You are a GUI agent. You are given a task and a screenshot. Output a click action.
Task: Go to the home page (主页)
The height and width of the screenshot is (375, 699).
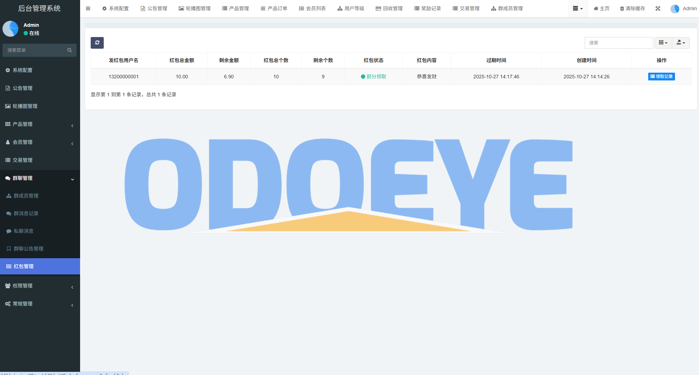tap(601, 8)
